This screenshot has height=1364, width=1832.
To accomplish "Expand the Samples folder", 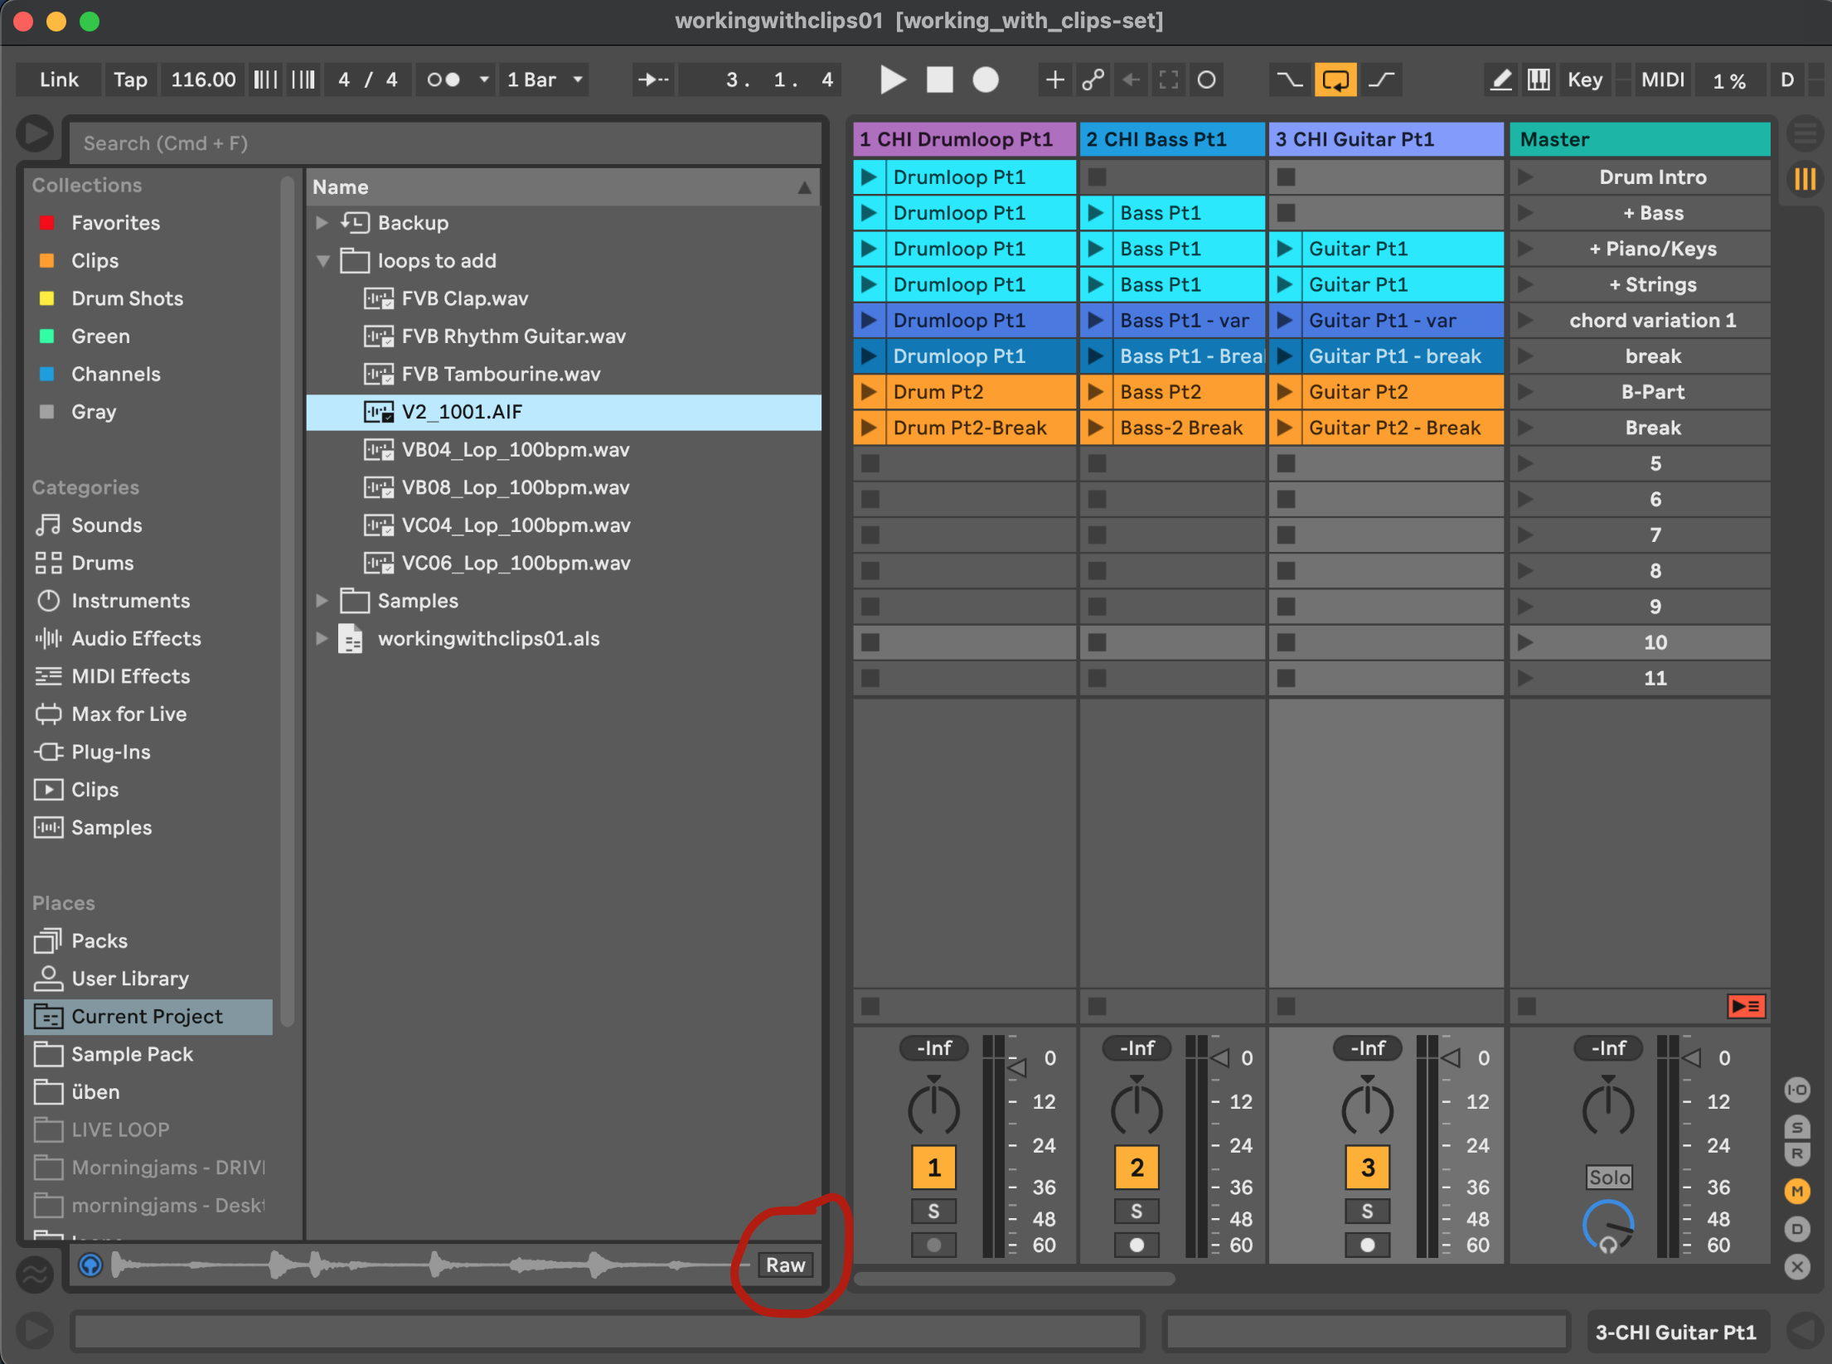I will (322, 601).
